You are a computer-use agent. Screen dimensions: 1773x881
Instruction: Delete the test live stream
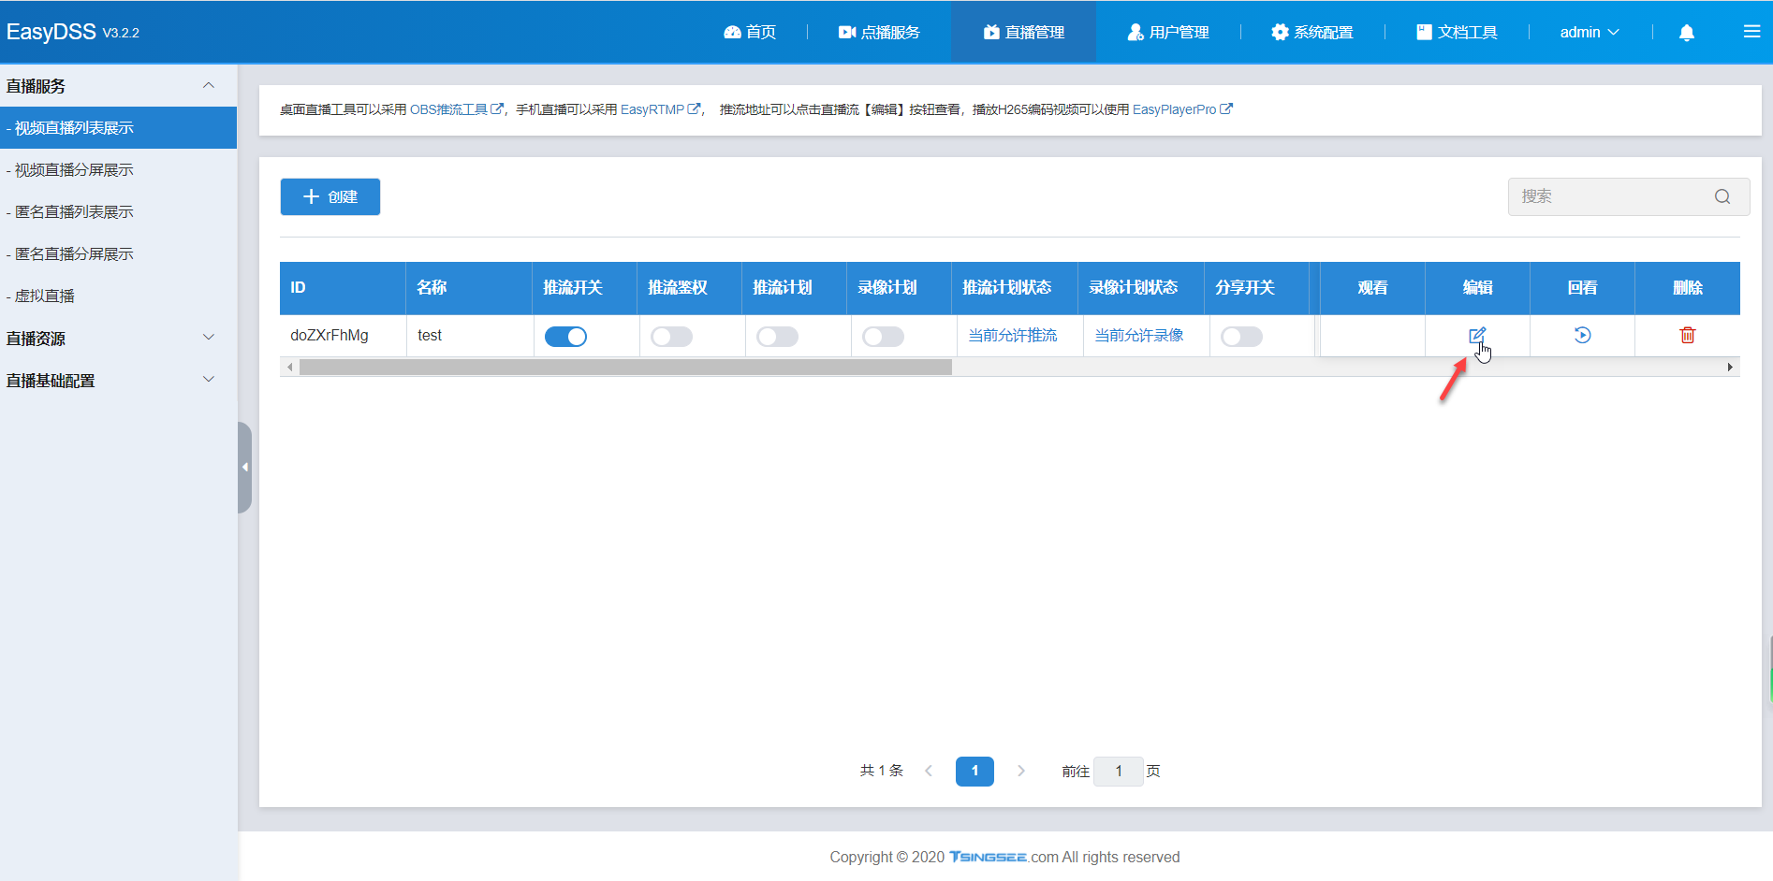[x=1687, y=335]
